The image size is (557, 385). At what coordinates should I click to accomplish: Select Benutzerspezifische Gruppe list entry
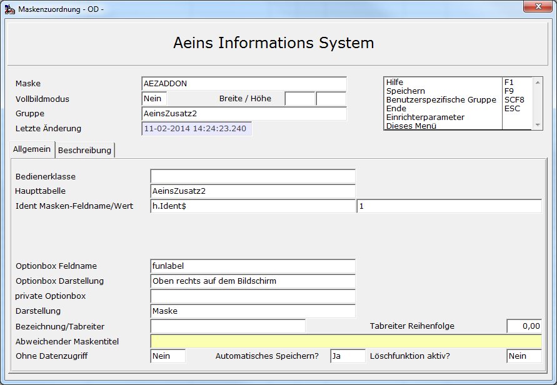441,100
